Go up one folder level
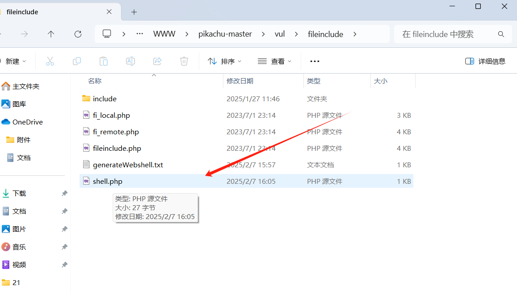This screenshot has height=294, width=517. tap(51, 34)
